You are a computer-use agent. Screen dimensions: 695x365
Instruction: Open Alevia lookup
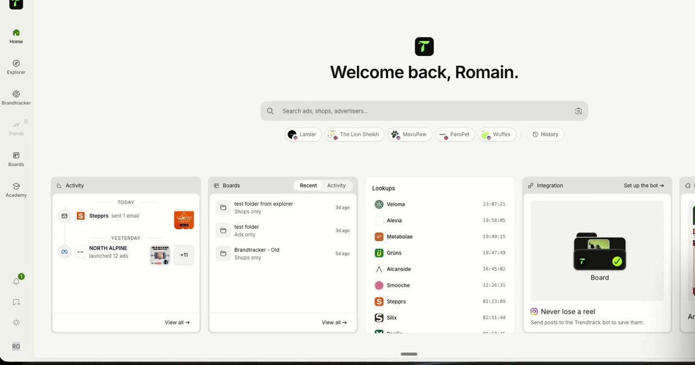click(x=440, y=221)
